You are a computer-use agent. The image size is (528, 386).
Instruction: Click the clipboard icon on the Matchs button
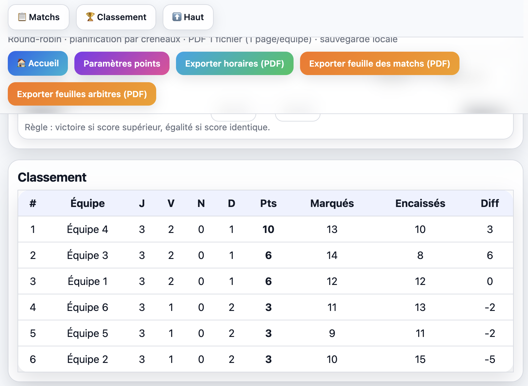pyautogui.click(x=22, y=17)
